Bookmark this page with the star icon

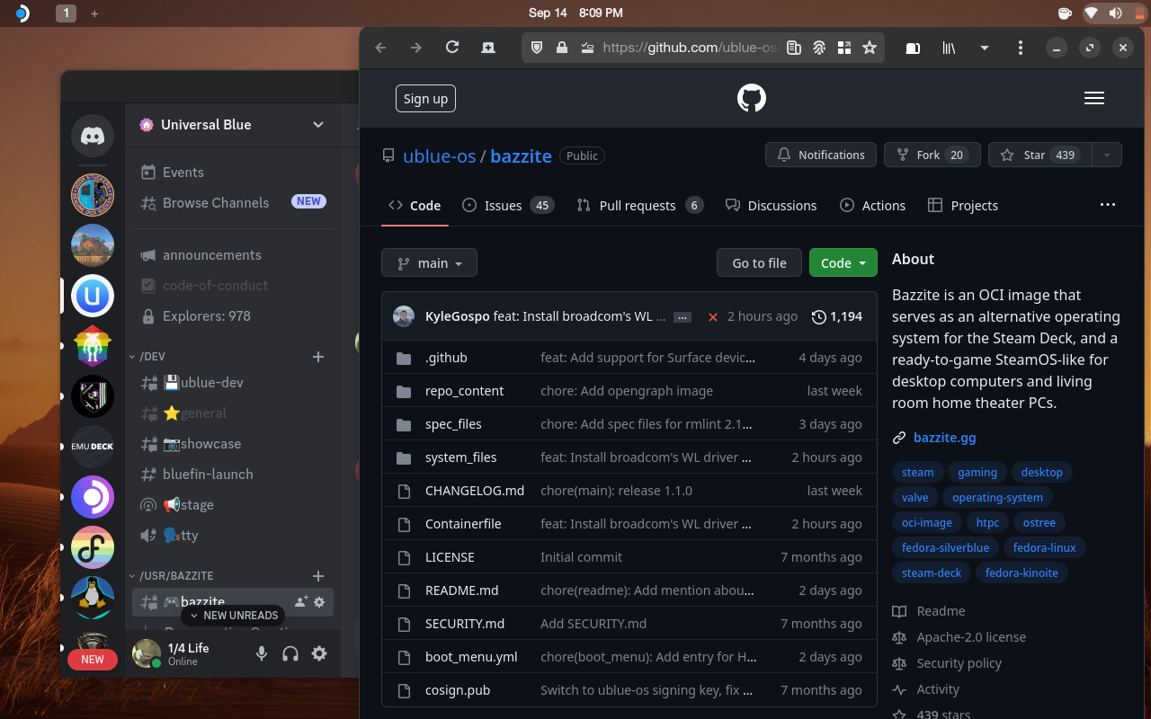click(869, 48)
